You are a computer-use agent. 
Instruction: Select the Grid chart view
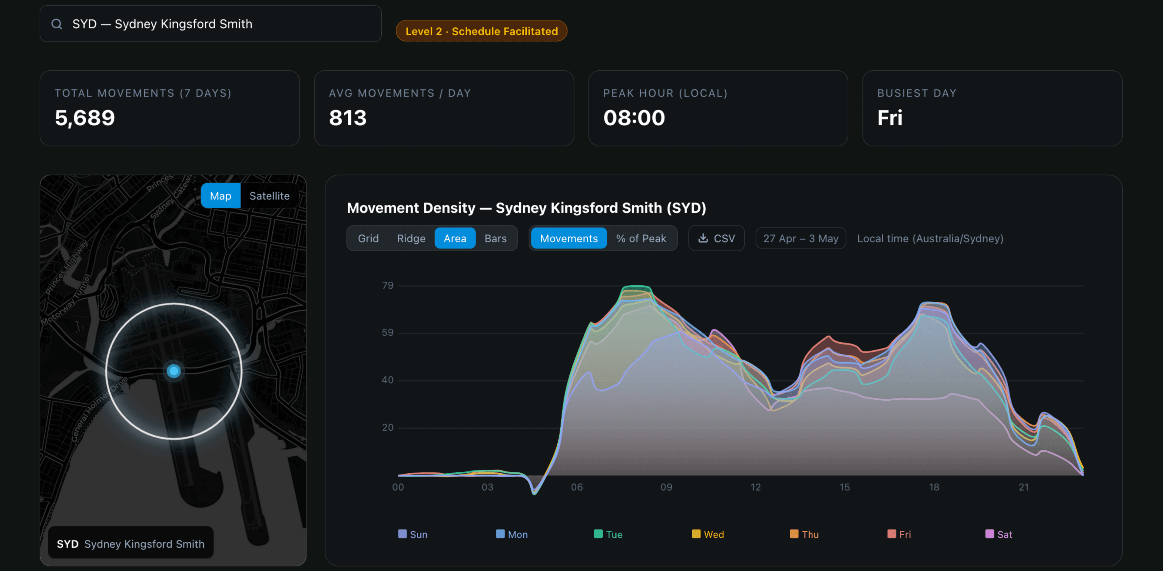point(368,238)
